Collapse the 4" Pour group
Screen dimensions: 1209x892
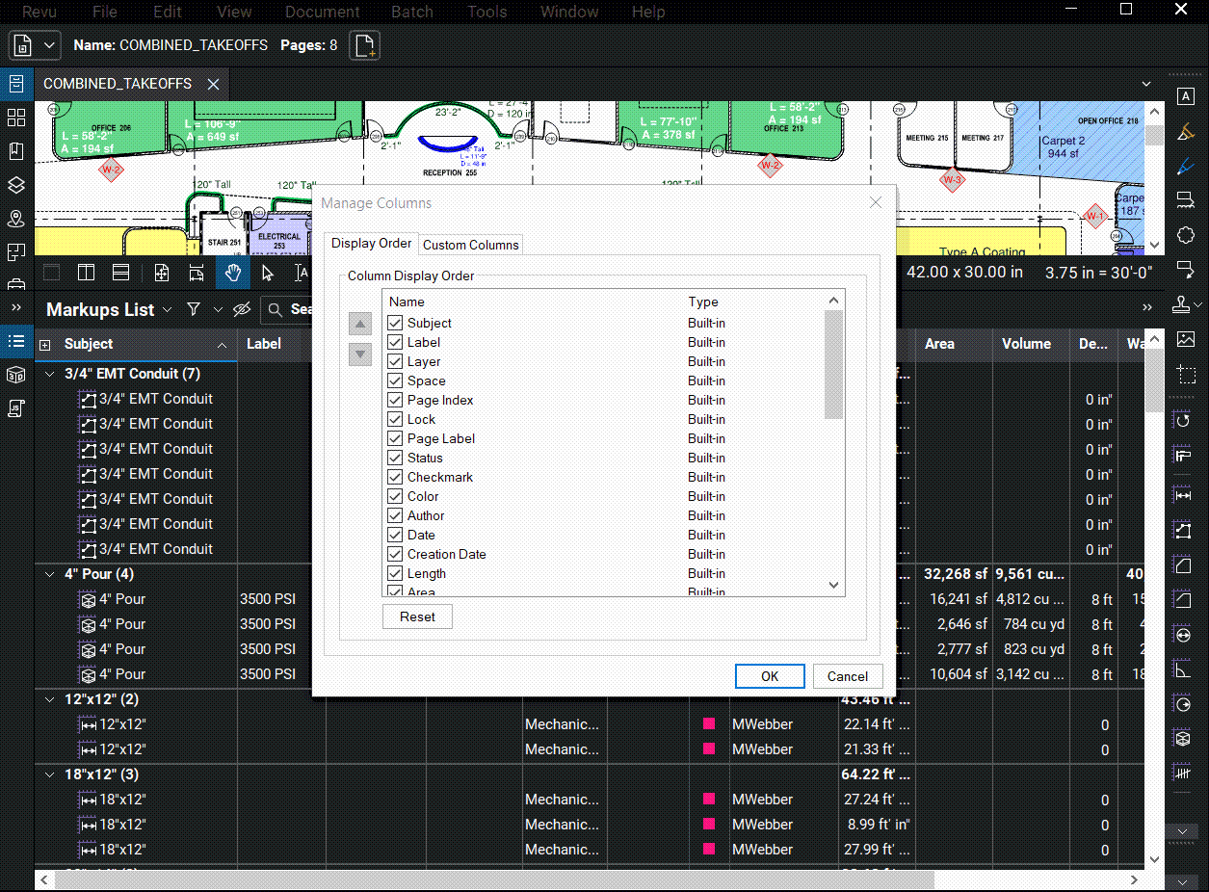(x=50, y=573)
